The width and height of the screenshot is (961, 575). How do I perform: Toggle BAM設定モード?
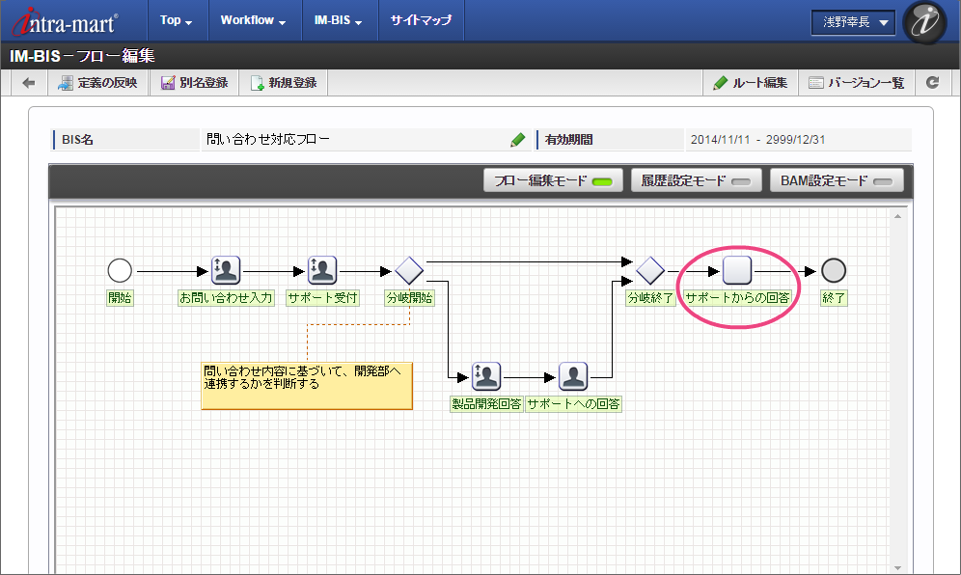(837, 180)
